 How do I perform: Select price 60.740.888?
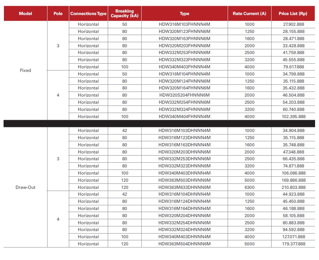294,109
